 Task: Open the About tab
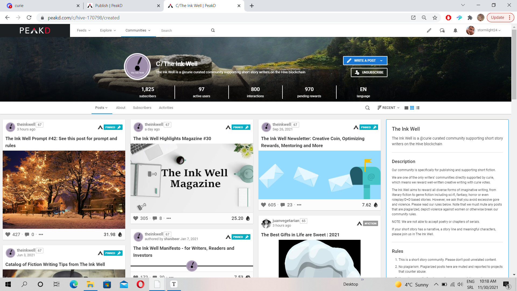pyautogui.click(x=121, y=108)
